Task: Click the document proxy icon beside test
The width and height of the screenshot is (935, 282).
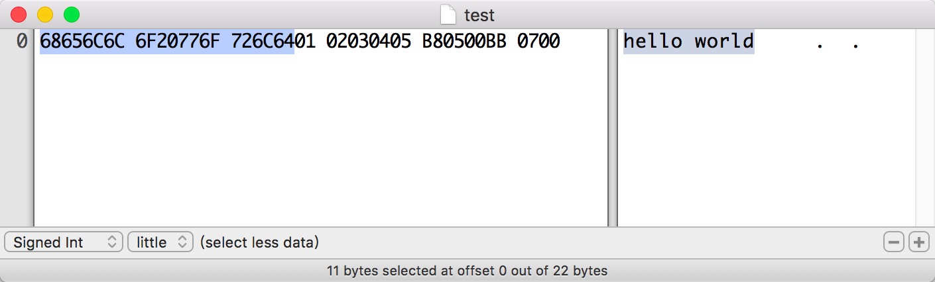Action: point(449,14)
